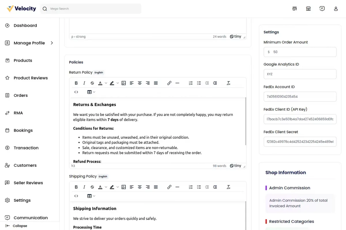Open Product Reviews in sidebar
This screenshot has width=346, height=230.
click(31, 78)
